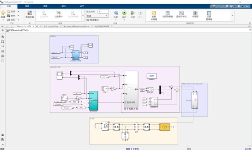Click the canvas navigate-back arrow above the tabs

(x=2, y=26)
